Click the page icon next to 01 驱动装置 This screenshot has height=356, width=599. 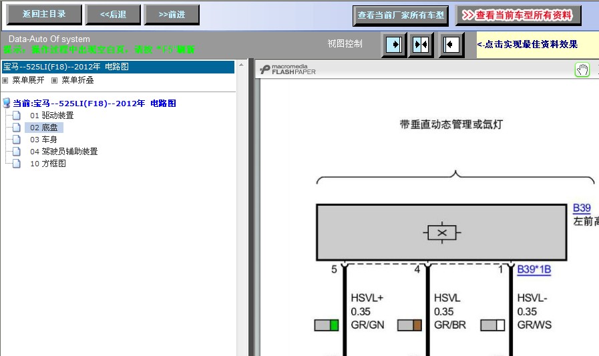click(17, 115)
